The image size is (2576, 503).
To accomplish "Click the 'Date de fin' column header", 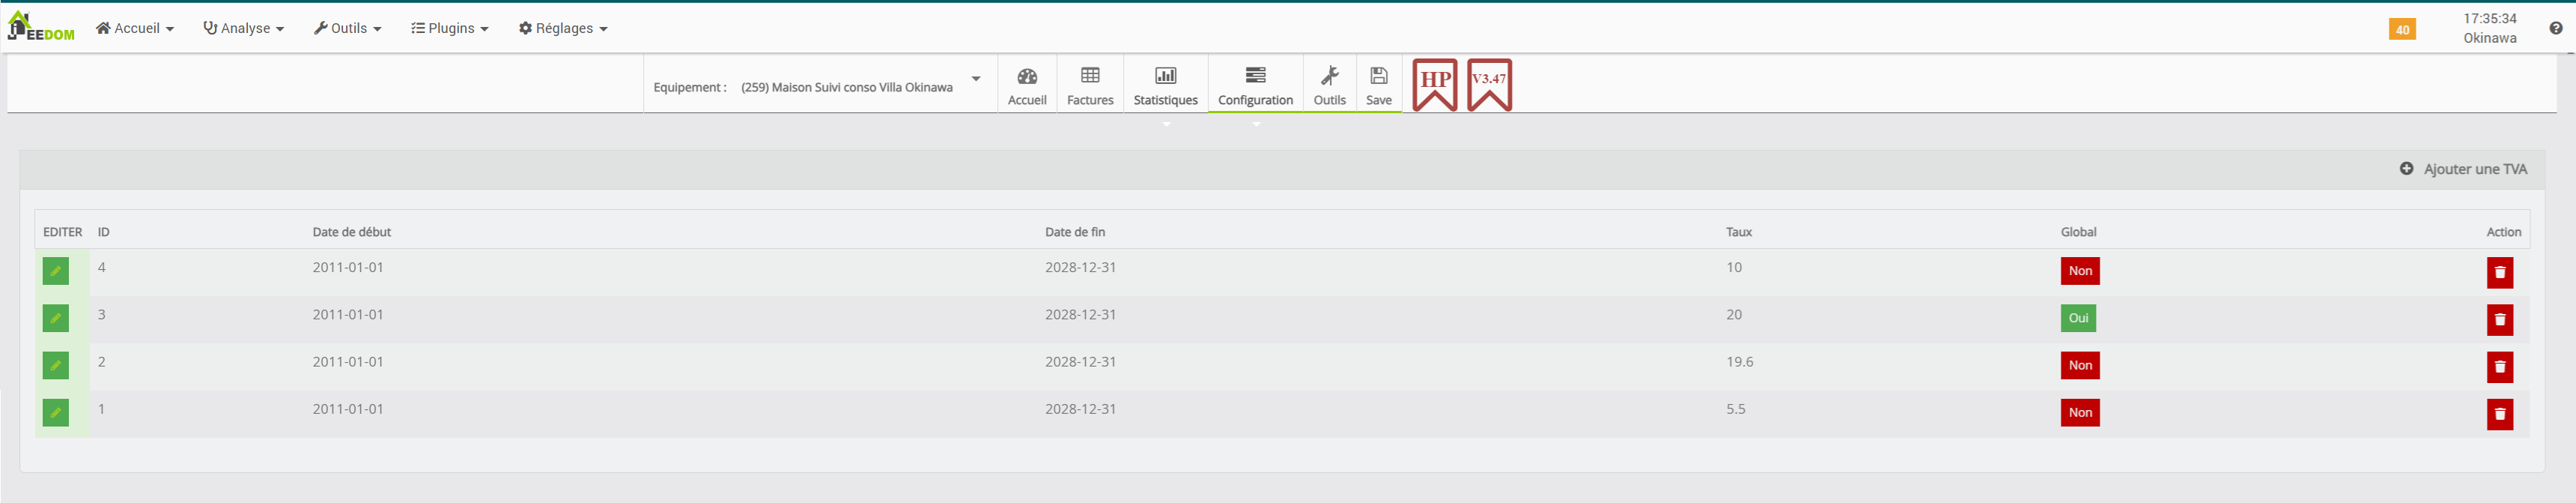I will click(x=1075, y=232).
